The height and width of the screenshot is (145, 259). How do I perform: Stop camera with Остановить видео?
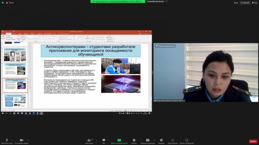click(x=21, y=140)
